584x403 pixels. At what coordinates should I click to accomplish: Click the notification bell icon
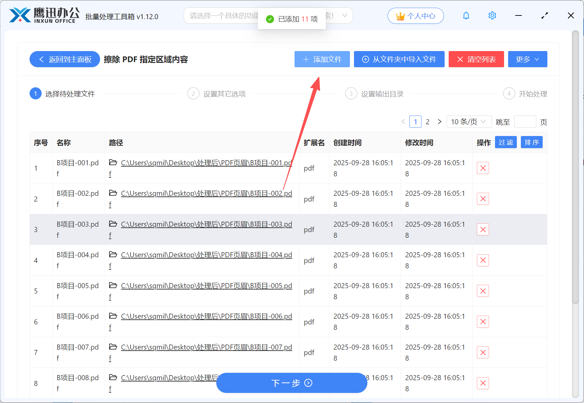coord(466,15)
